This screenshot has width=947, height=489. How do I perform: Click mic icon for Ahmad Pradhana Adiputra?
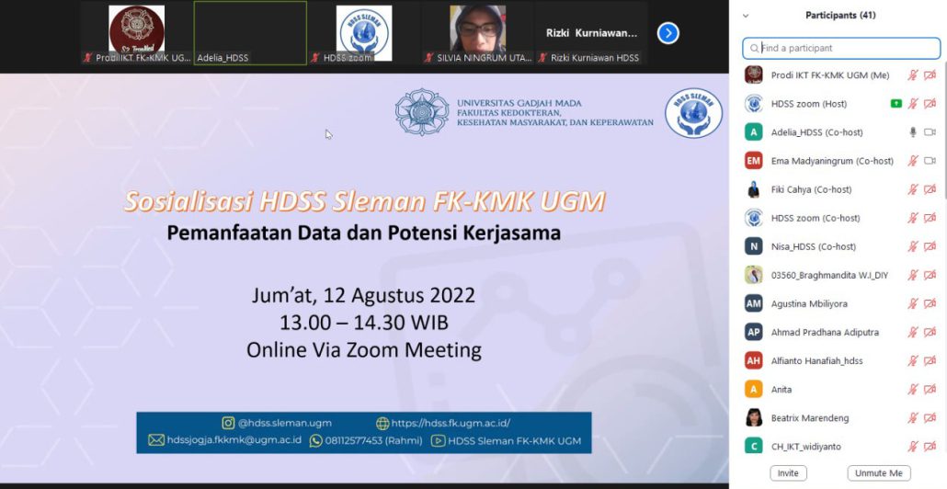click(x=913, y=332)
